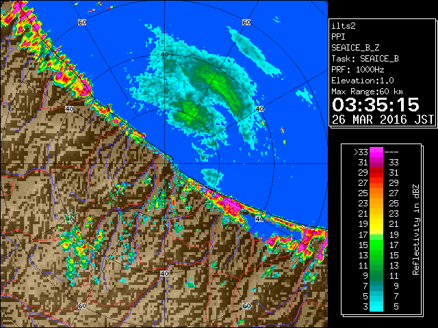
Task: Select the legend's lowest value "3"
Action: click(365, 307)
